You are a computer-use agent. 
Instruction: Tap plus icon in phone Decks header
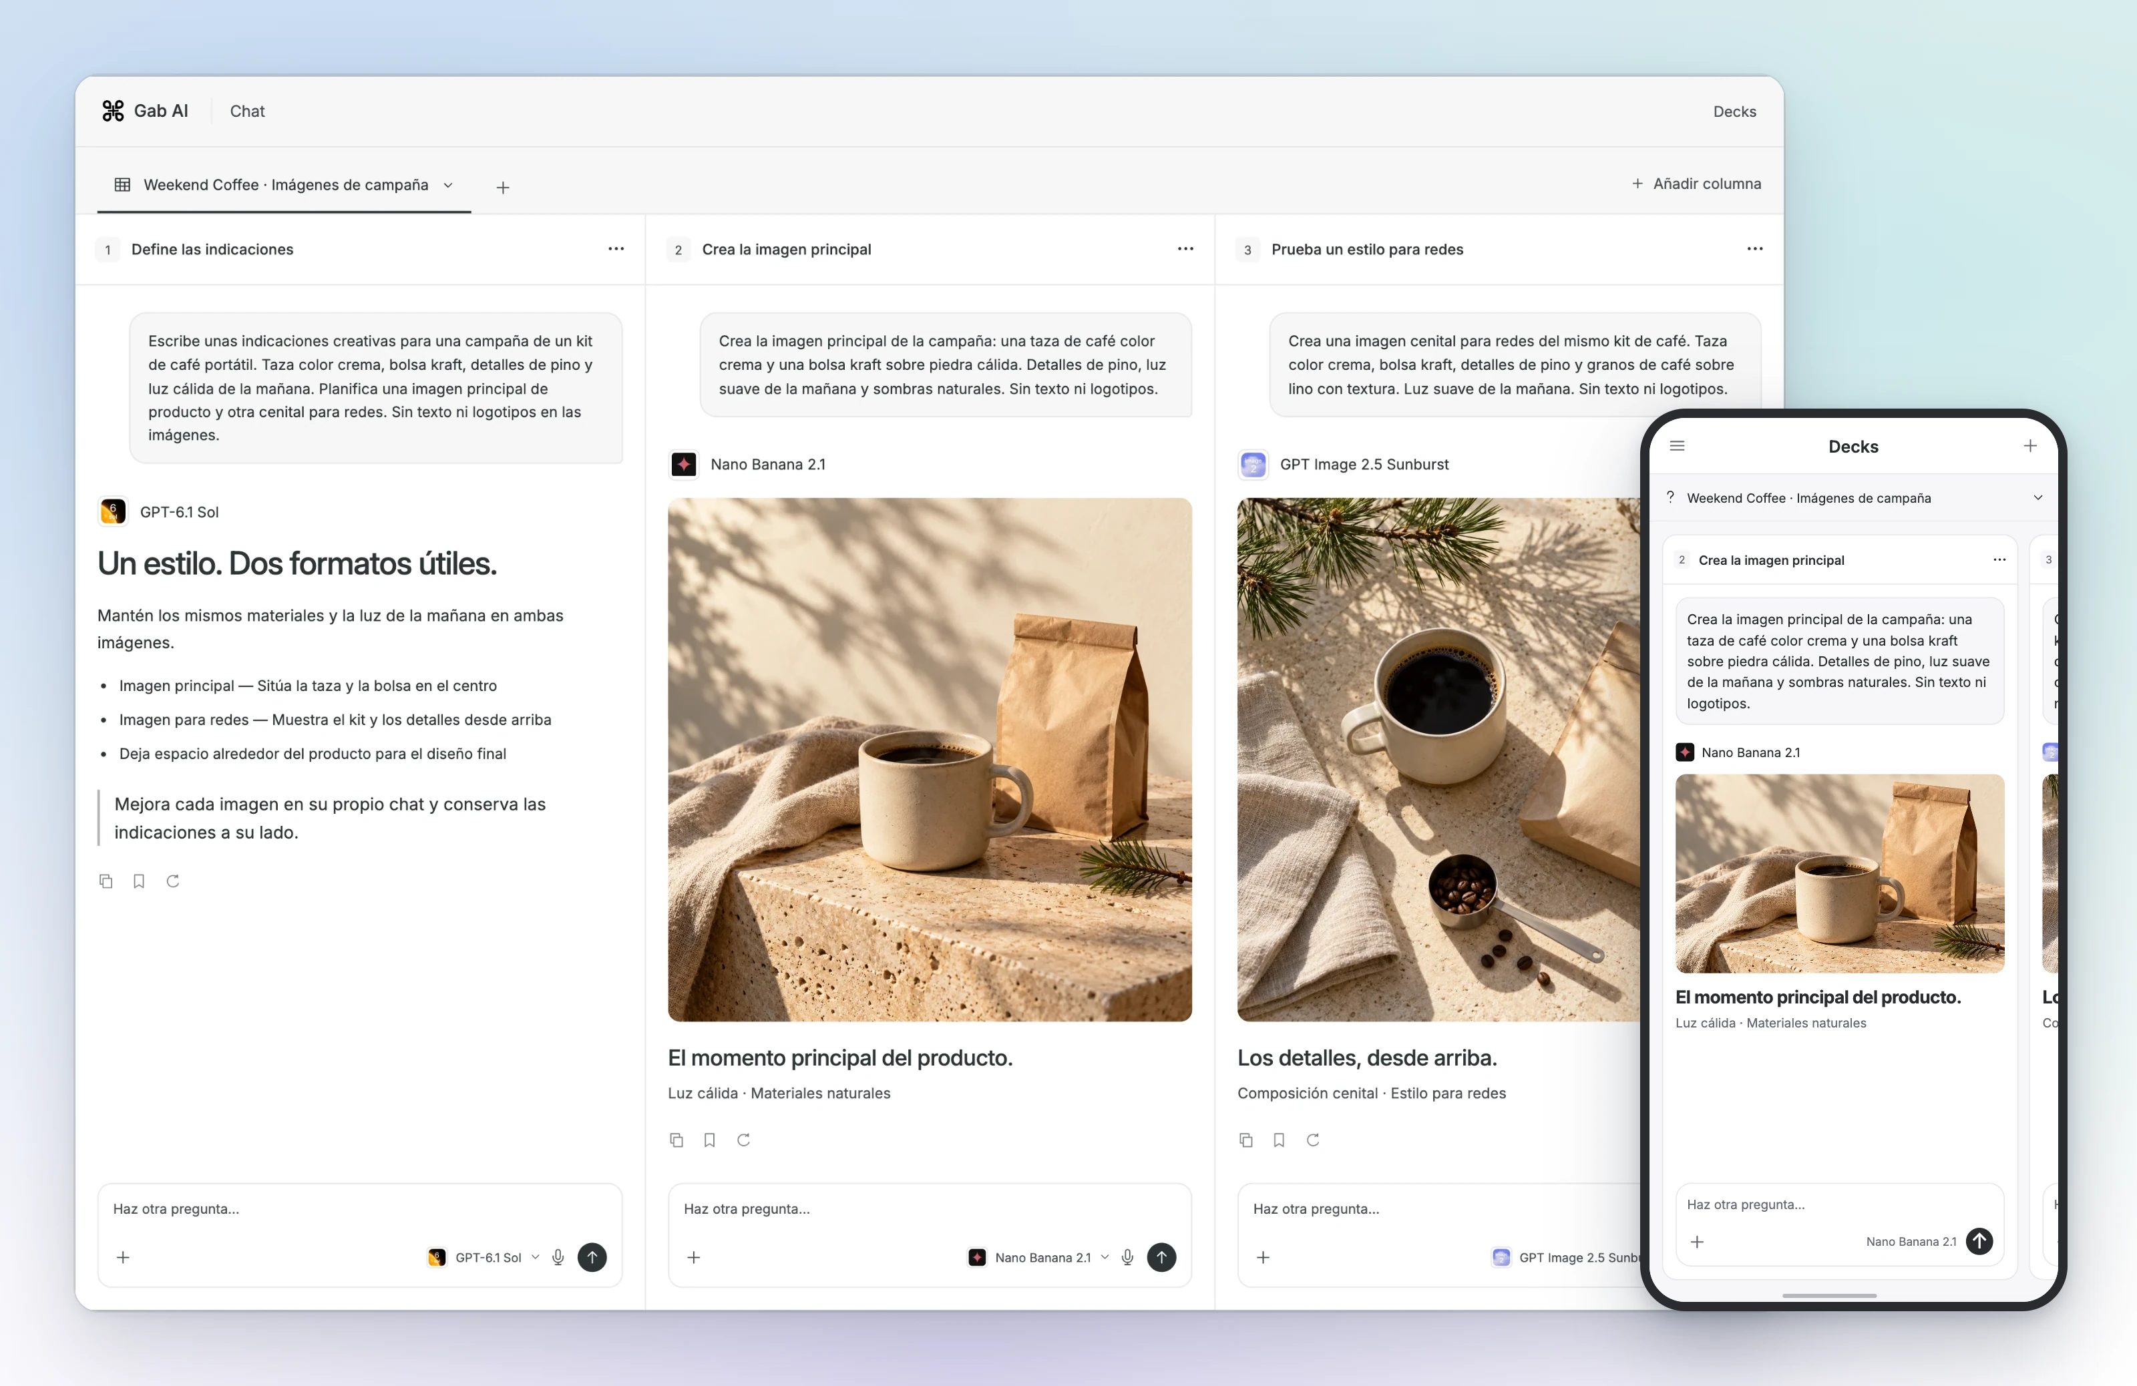tap(2030, 446)
